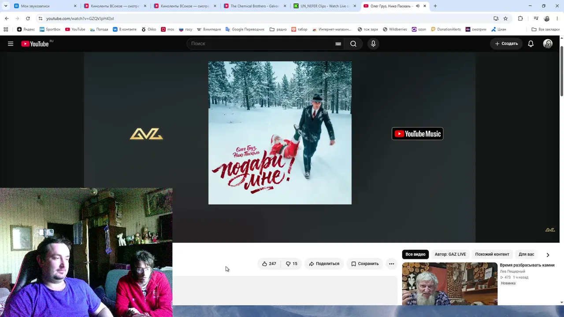Click the magnifier search button
The height and width of the screenshot is (317, 564).
[x=353, y=44]
